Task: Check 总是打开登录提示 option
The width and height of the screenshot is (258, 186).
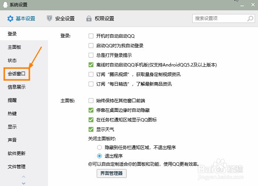Action: click(91, 55)
